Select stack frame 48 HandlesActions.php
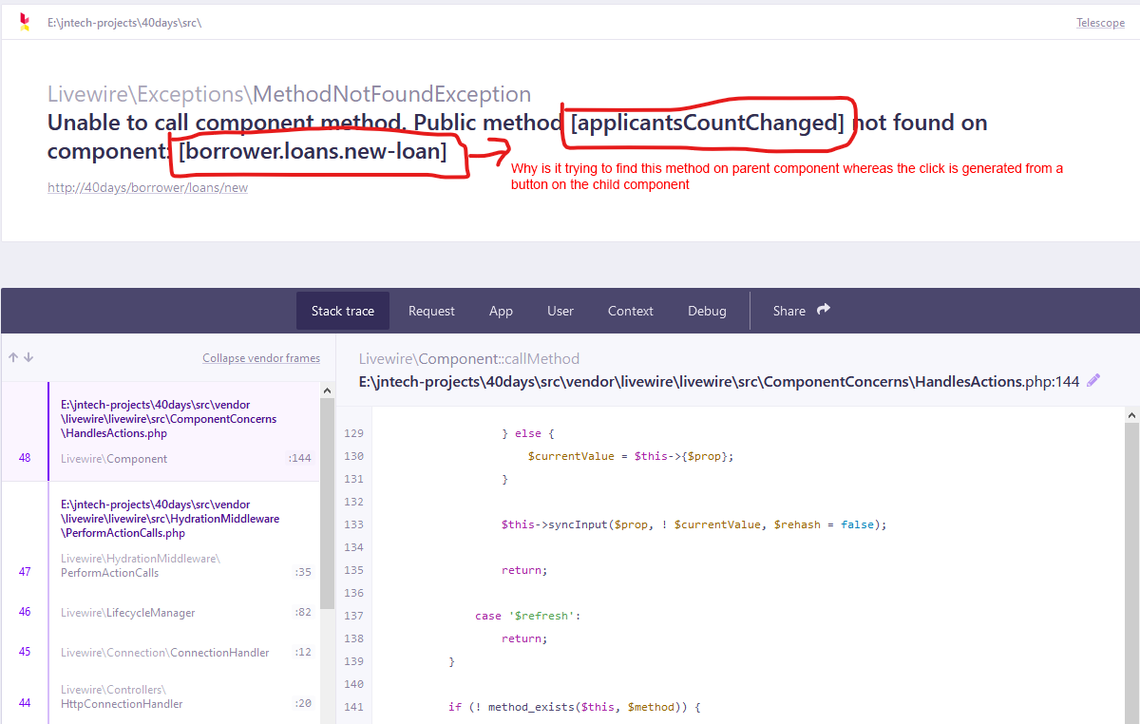 pyautogui.click(x=160, y=431)
